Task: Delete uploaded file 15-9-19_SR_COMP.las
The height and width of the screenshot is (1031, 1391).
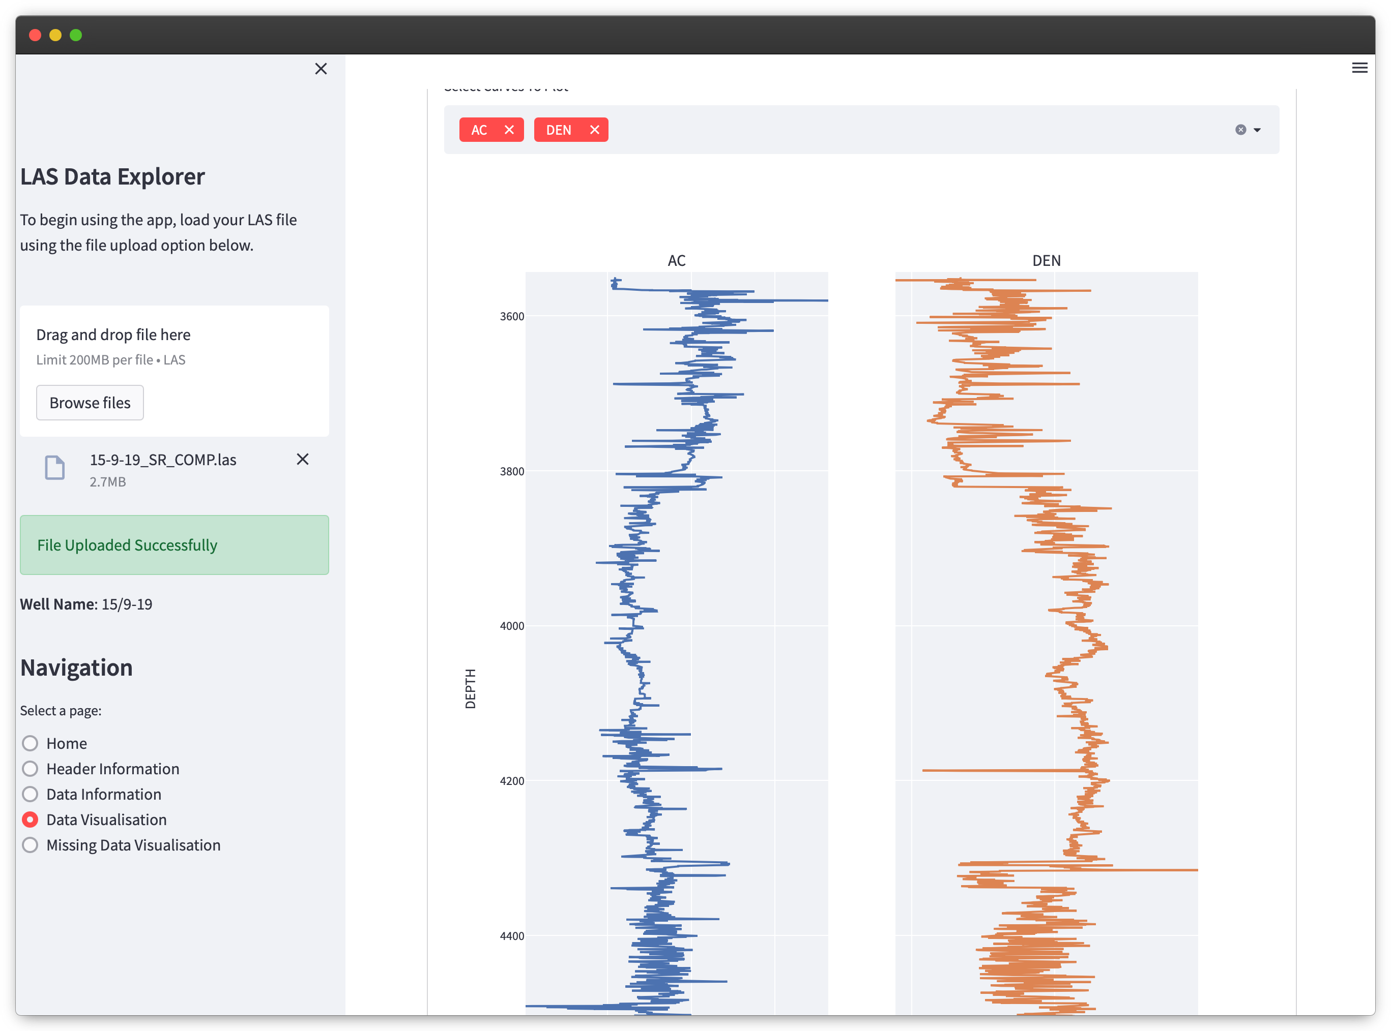Action: [302, 460]
